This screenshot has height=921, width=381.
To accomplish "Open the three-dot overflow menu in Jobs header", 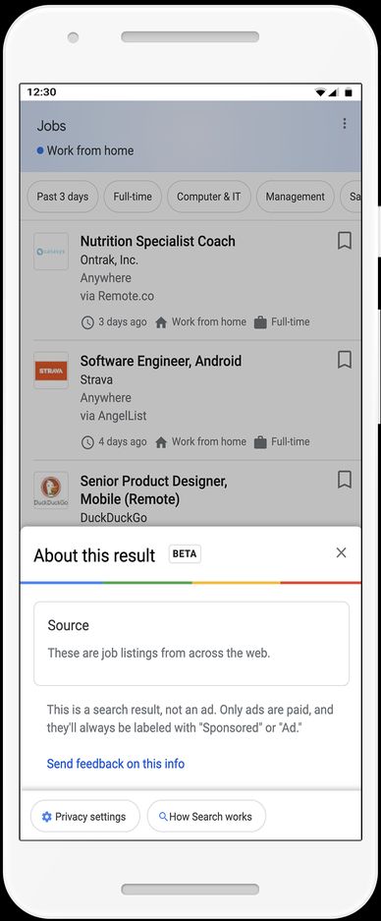I will [344, 123].
